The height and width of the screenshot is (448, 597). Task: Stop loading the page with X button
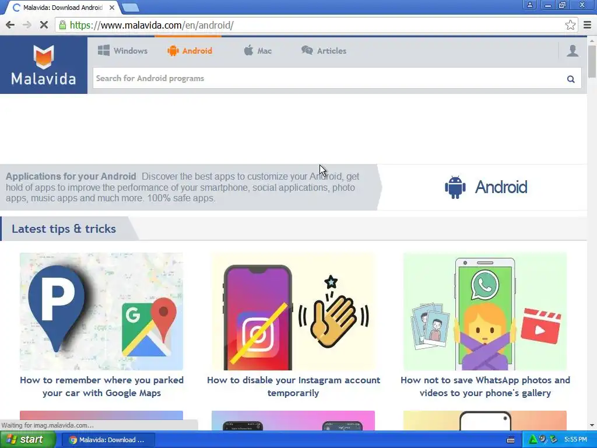[44, 25]
